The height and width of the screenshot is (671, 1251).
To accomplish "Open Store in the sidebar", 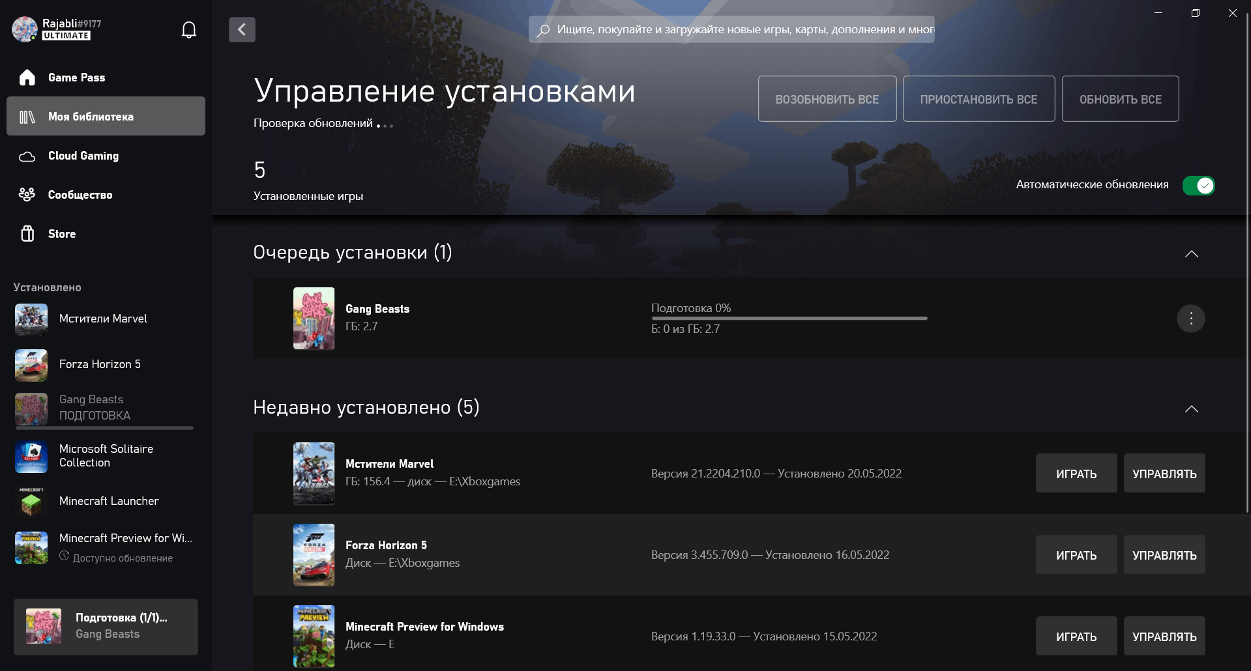I will [106, 234].
